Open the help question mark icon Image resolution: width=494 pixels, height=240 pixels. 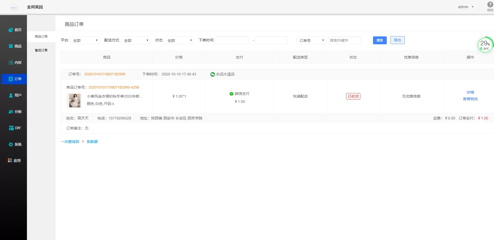[490, 5]
